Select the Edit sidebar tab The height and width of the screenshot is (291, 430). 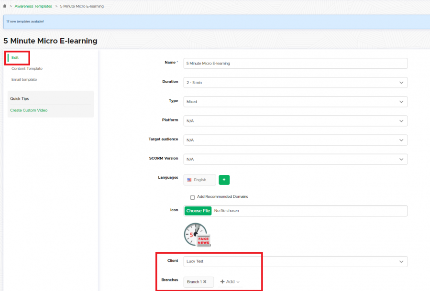[x=15, y=57]
